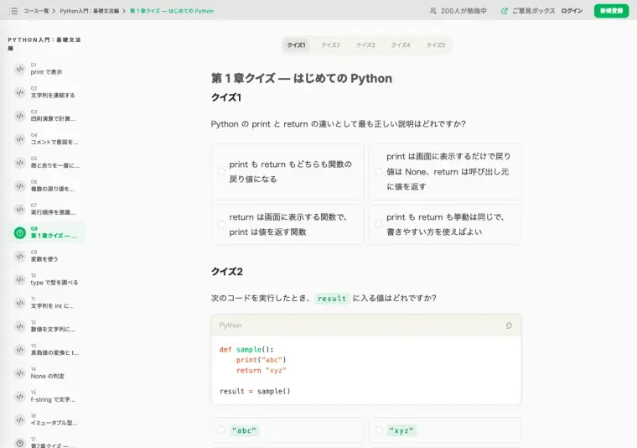637x448 pixels.
Task: Click the クイズ1 heading
Action: click(x=226, y=97)
